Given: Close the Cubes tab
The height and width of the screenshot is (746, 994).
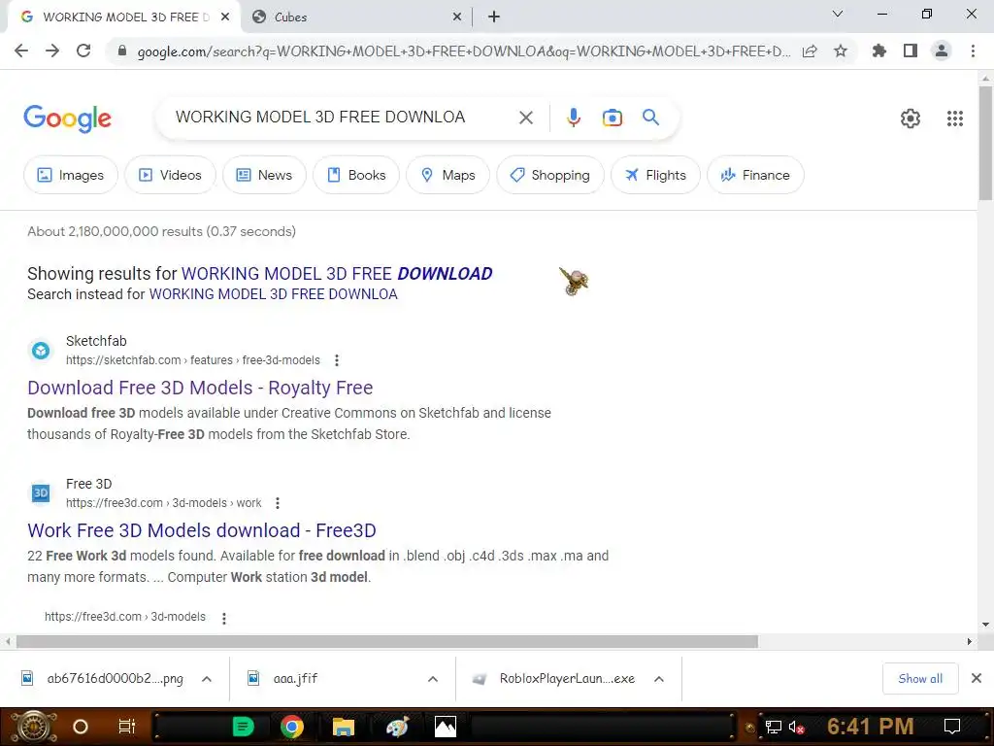Looking at the screenshot, I should [456, 17].
